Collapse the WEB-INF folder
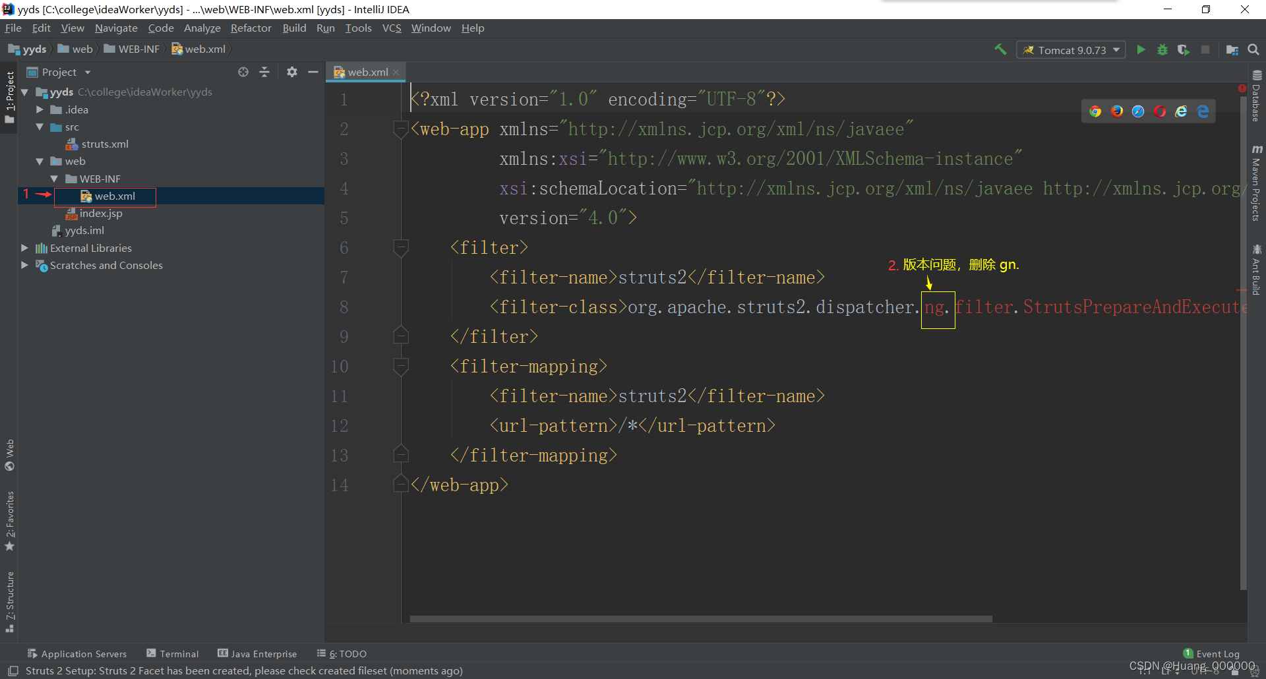Image resolution: width=1266 pixels, height=679 pixels. [x=54, y=179]
